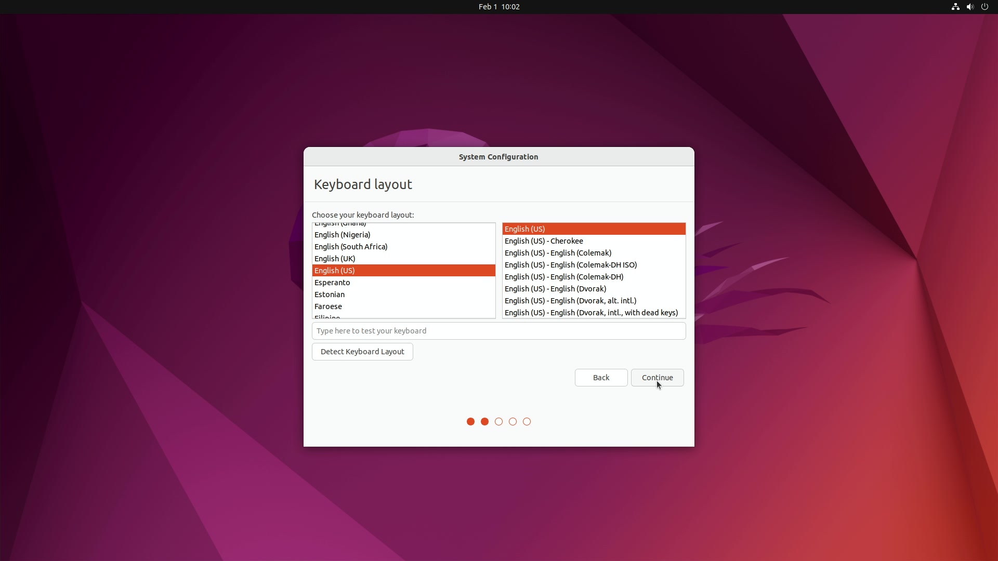Select English (Colemak) variant
Image resolution: width=998 pixels, height=561 pixels.
[x=594, y=253]
